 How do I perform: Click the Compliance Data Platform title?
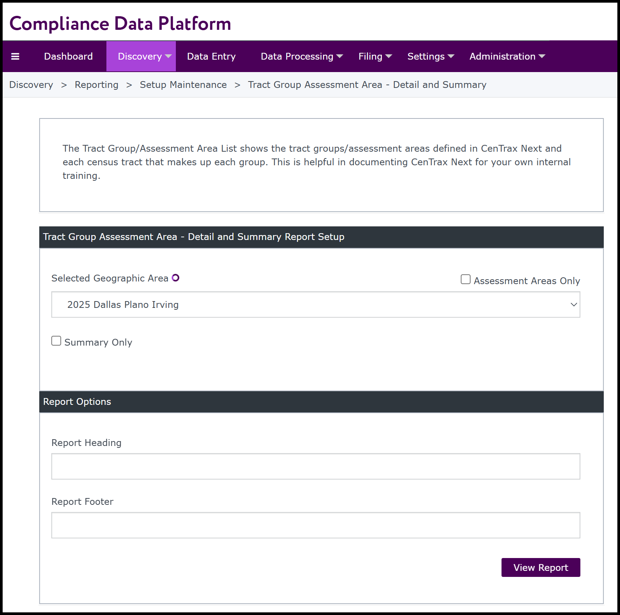coord(120,23)
